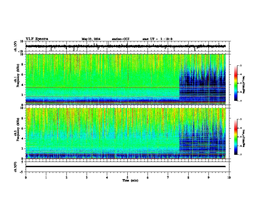Click time axis tick label "7"
Viewport: 258px width, 199px height.
(x=168, y=178)
